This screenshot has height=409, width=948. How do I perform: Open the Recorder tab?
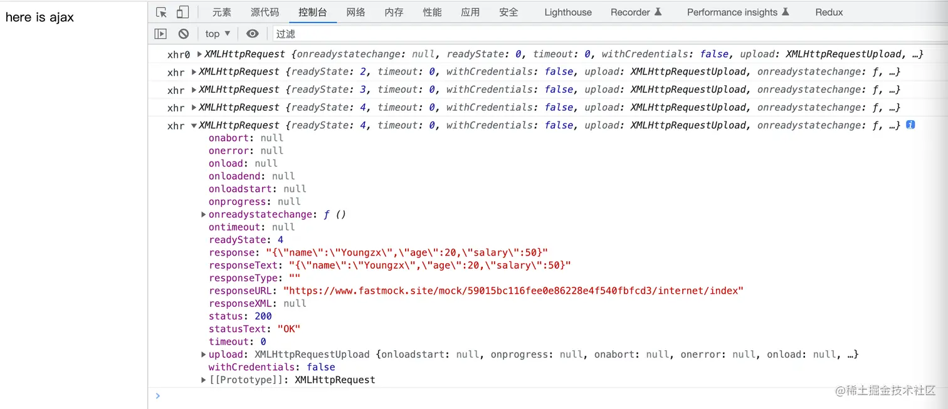[636, 12]
